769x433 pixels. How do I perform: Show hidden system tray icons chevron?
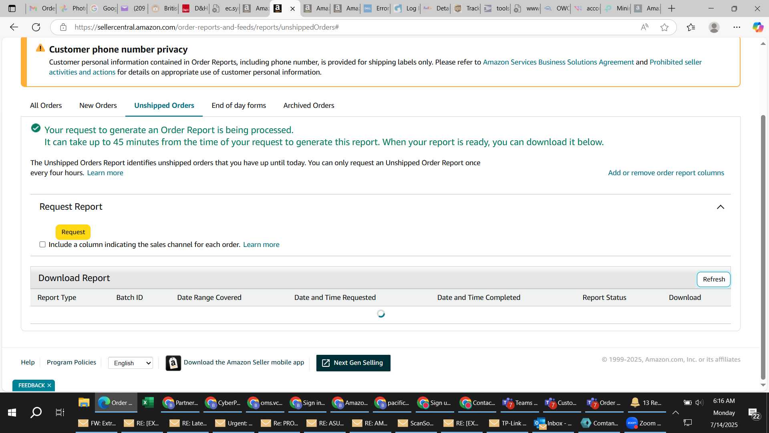[675, 412]
